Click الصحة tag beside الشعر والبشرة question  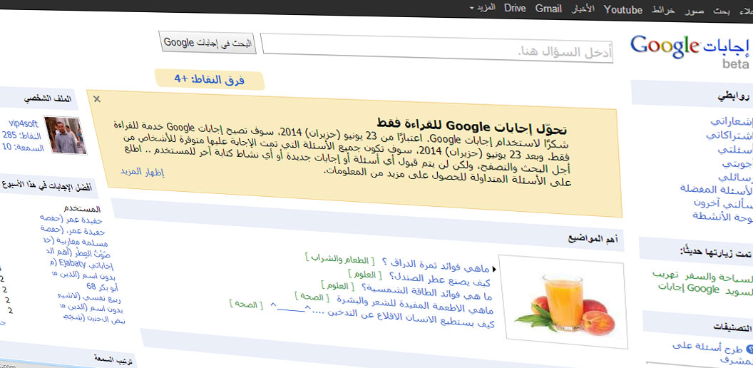(x=311, y=297)
